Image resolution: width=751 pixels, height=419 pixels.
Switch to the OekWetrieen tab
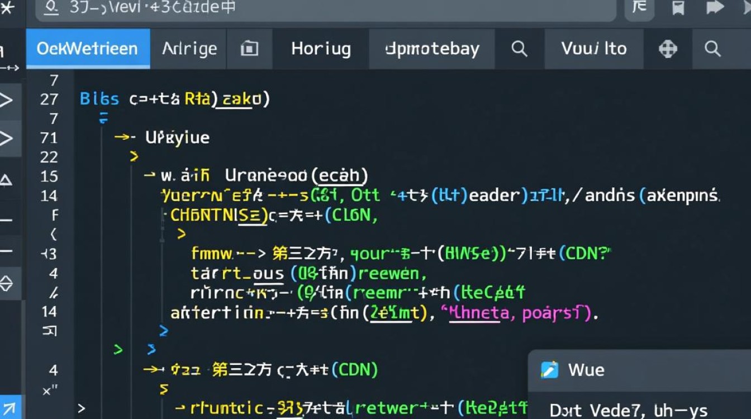tap(87, 49)
